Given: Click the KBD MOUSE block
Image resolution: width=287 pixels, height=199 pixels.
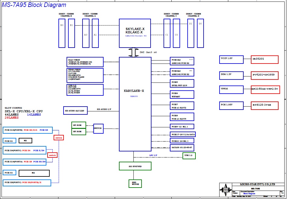Looking at the screenshot, I should click(135, 183).
